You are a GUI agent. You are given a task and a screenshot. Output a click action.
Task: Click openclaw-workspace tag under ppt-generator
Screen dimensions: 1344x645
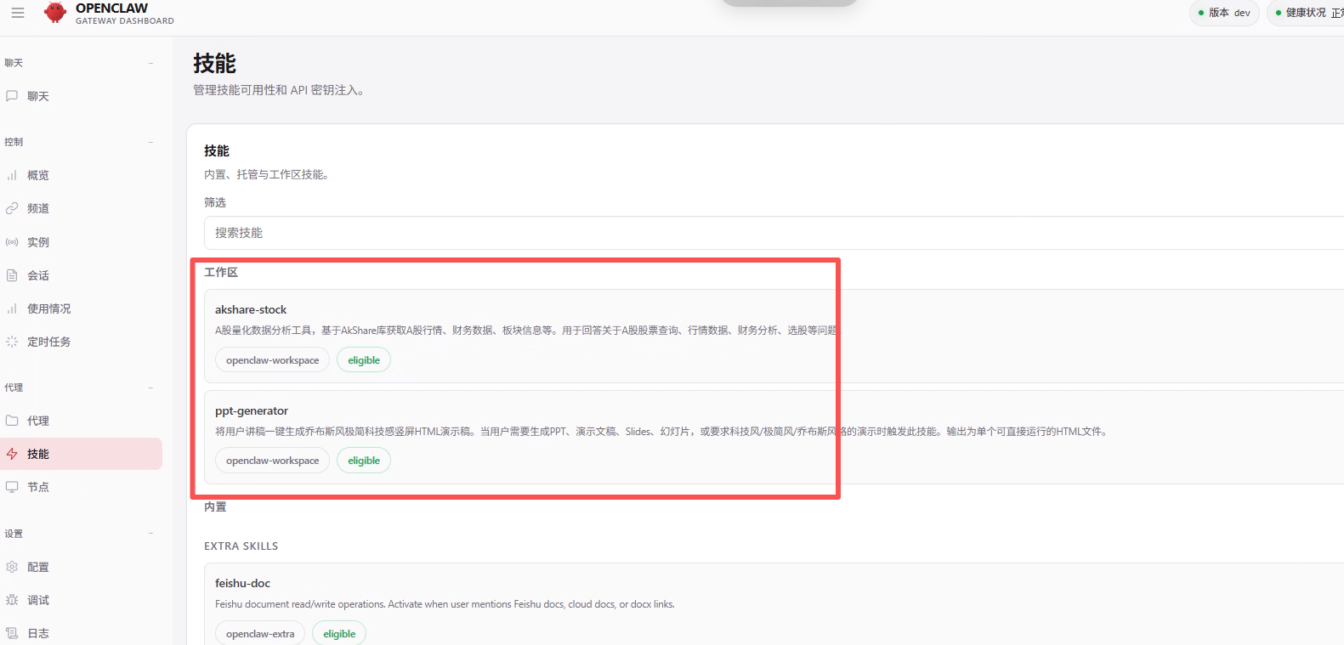tap(272, 461)
